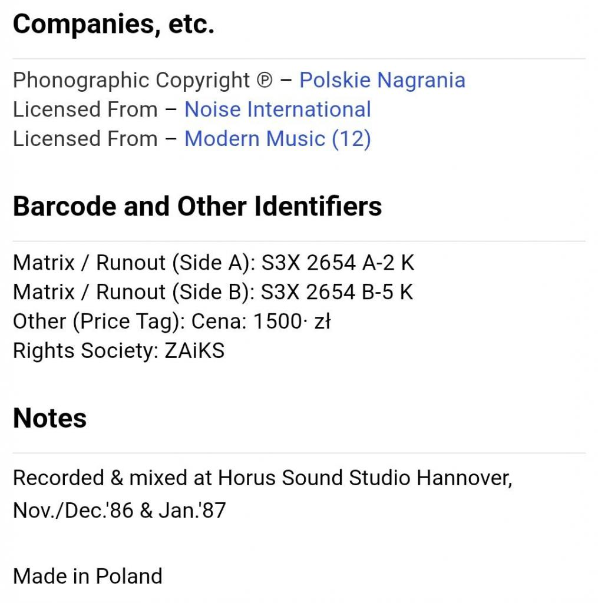The width and height of the screenshot is (598, 603).
Task: Open the Polskie Nagrania link
Action: [382, 80]
